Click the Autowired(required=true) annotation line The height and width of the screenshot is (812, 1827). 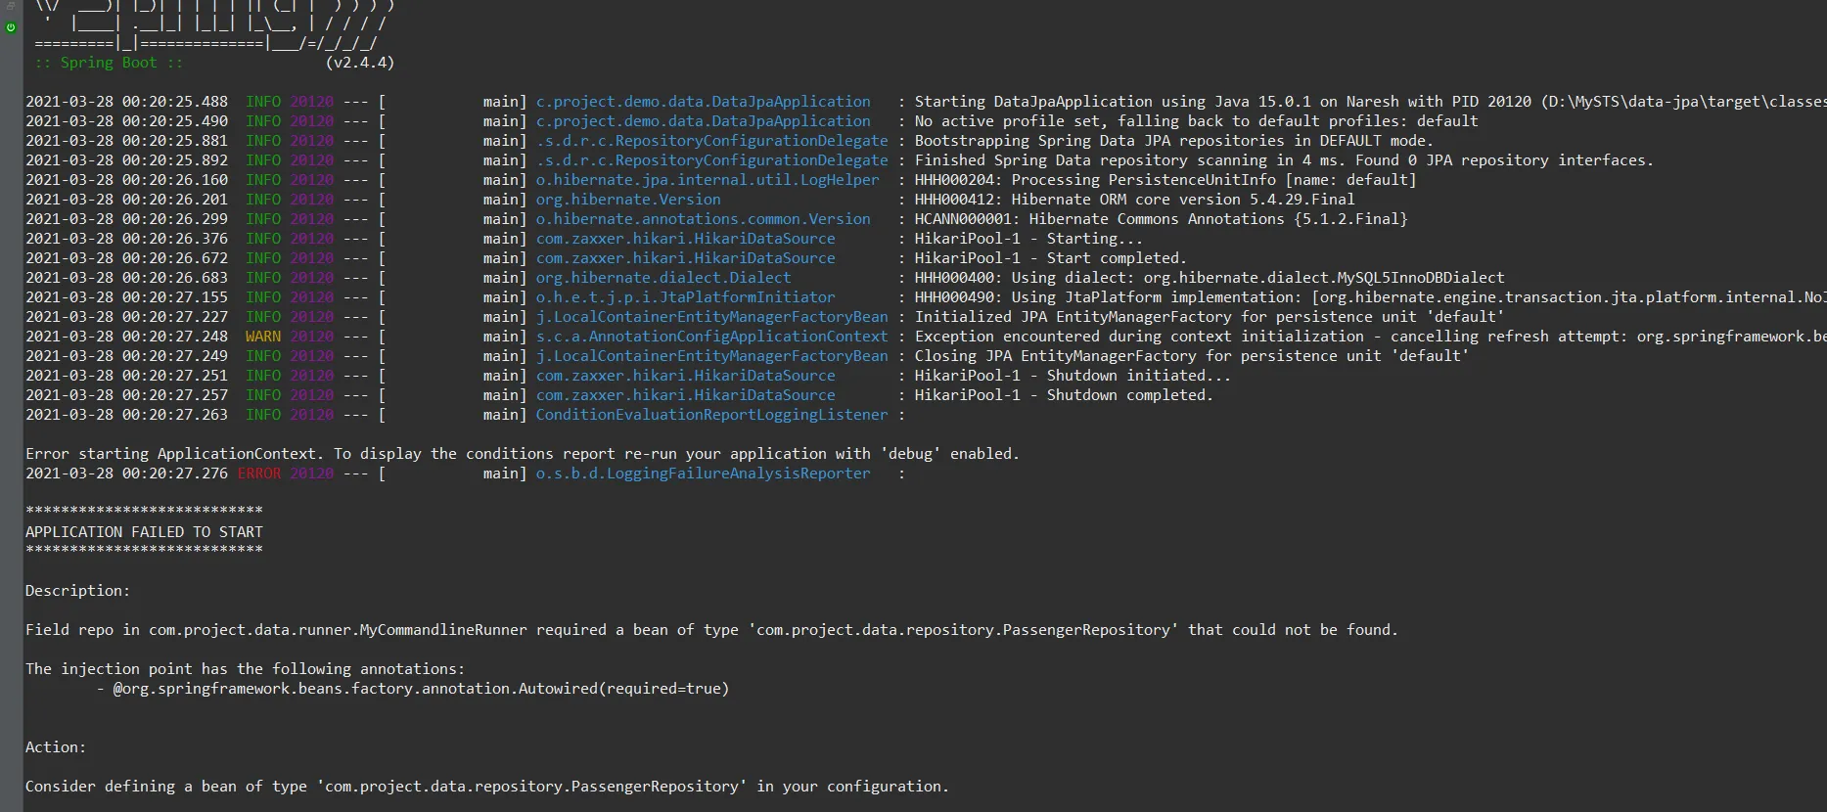421,689
